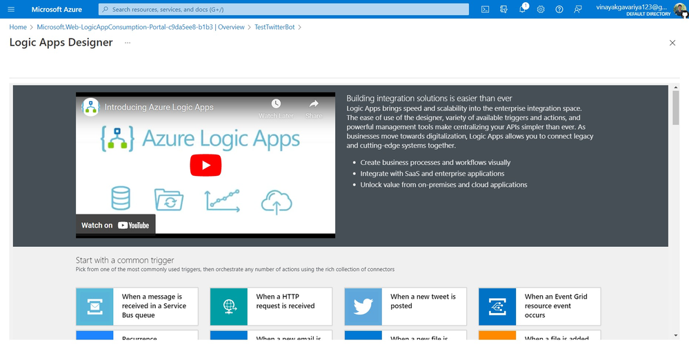Image resolution: width=689 pixels, height=349 pixels.
Task: Open Cloud Shell from the top bar
Action: [x=485, y=9]
